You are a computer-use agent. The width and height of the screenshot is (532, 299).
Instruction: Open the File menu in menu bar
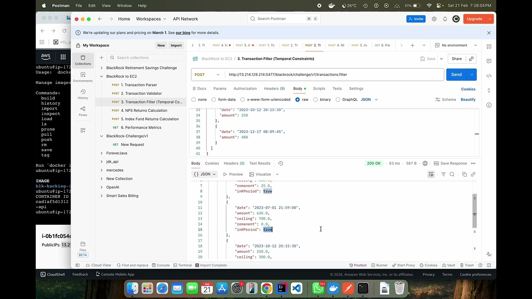(x=79, y=5)
